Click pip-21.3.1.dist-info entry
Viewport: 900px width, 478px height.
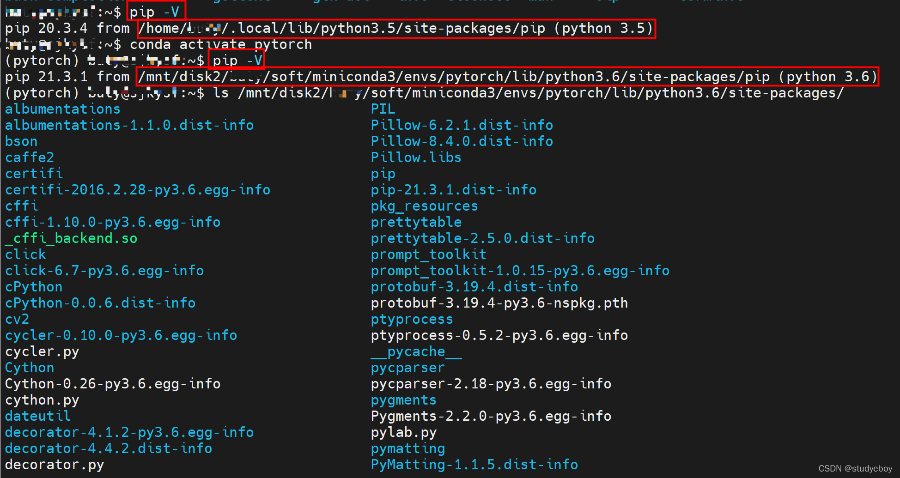tap(454, 190)
